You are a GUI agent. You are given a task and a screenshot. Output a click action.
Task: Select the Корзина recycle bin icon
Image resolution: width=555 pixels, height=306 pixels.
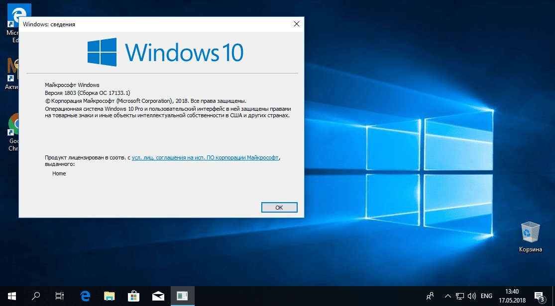pyautogui.click(x=530, y=237)
